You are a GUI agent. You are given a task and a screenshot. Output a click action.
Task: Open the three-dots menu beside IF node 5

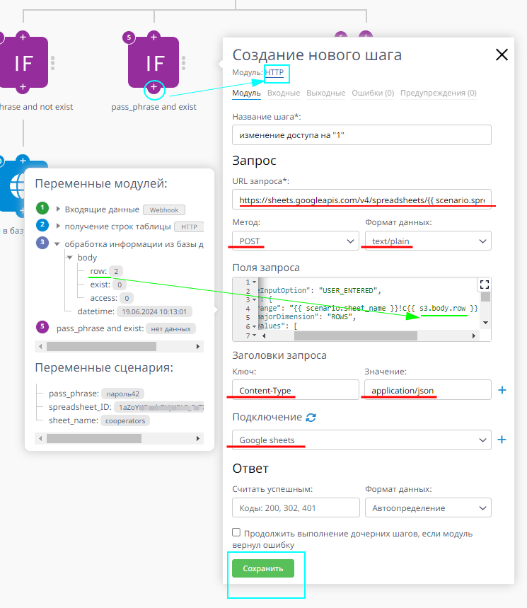click(184, 62)
